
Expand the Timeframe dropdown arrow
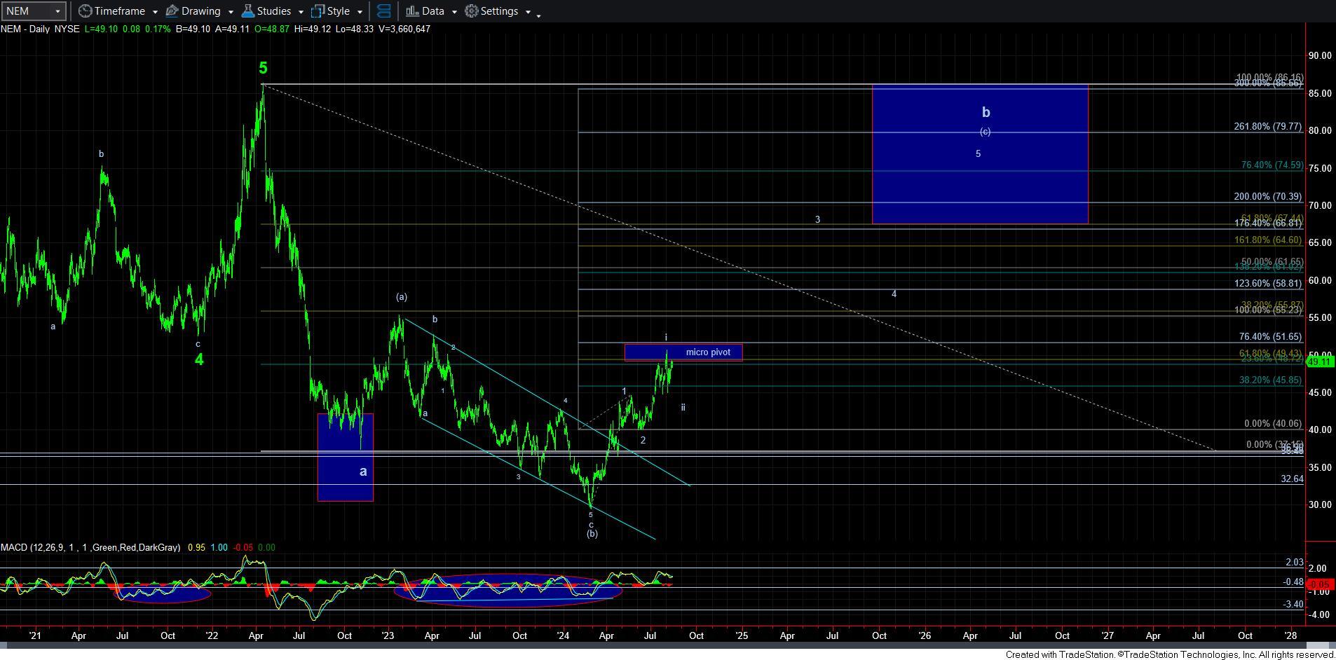click(x=154, y=12)
